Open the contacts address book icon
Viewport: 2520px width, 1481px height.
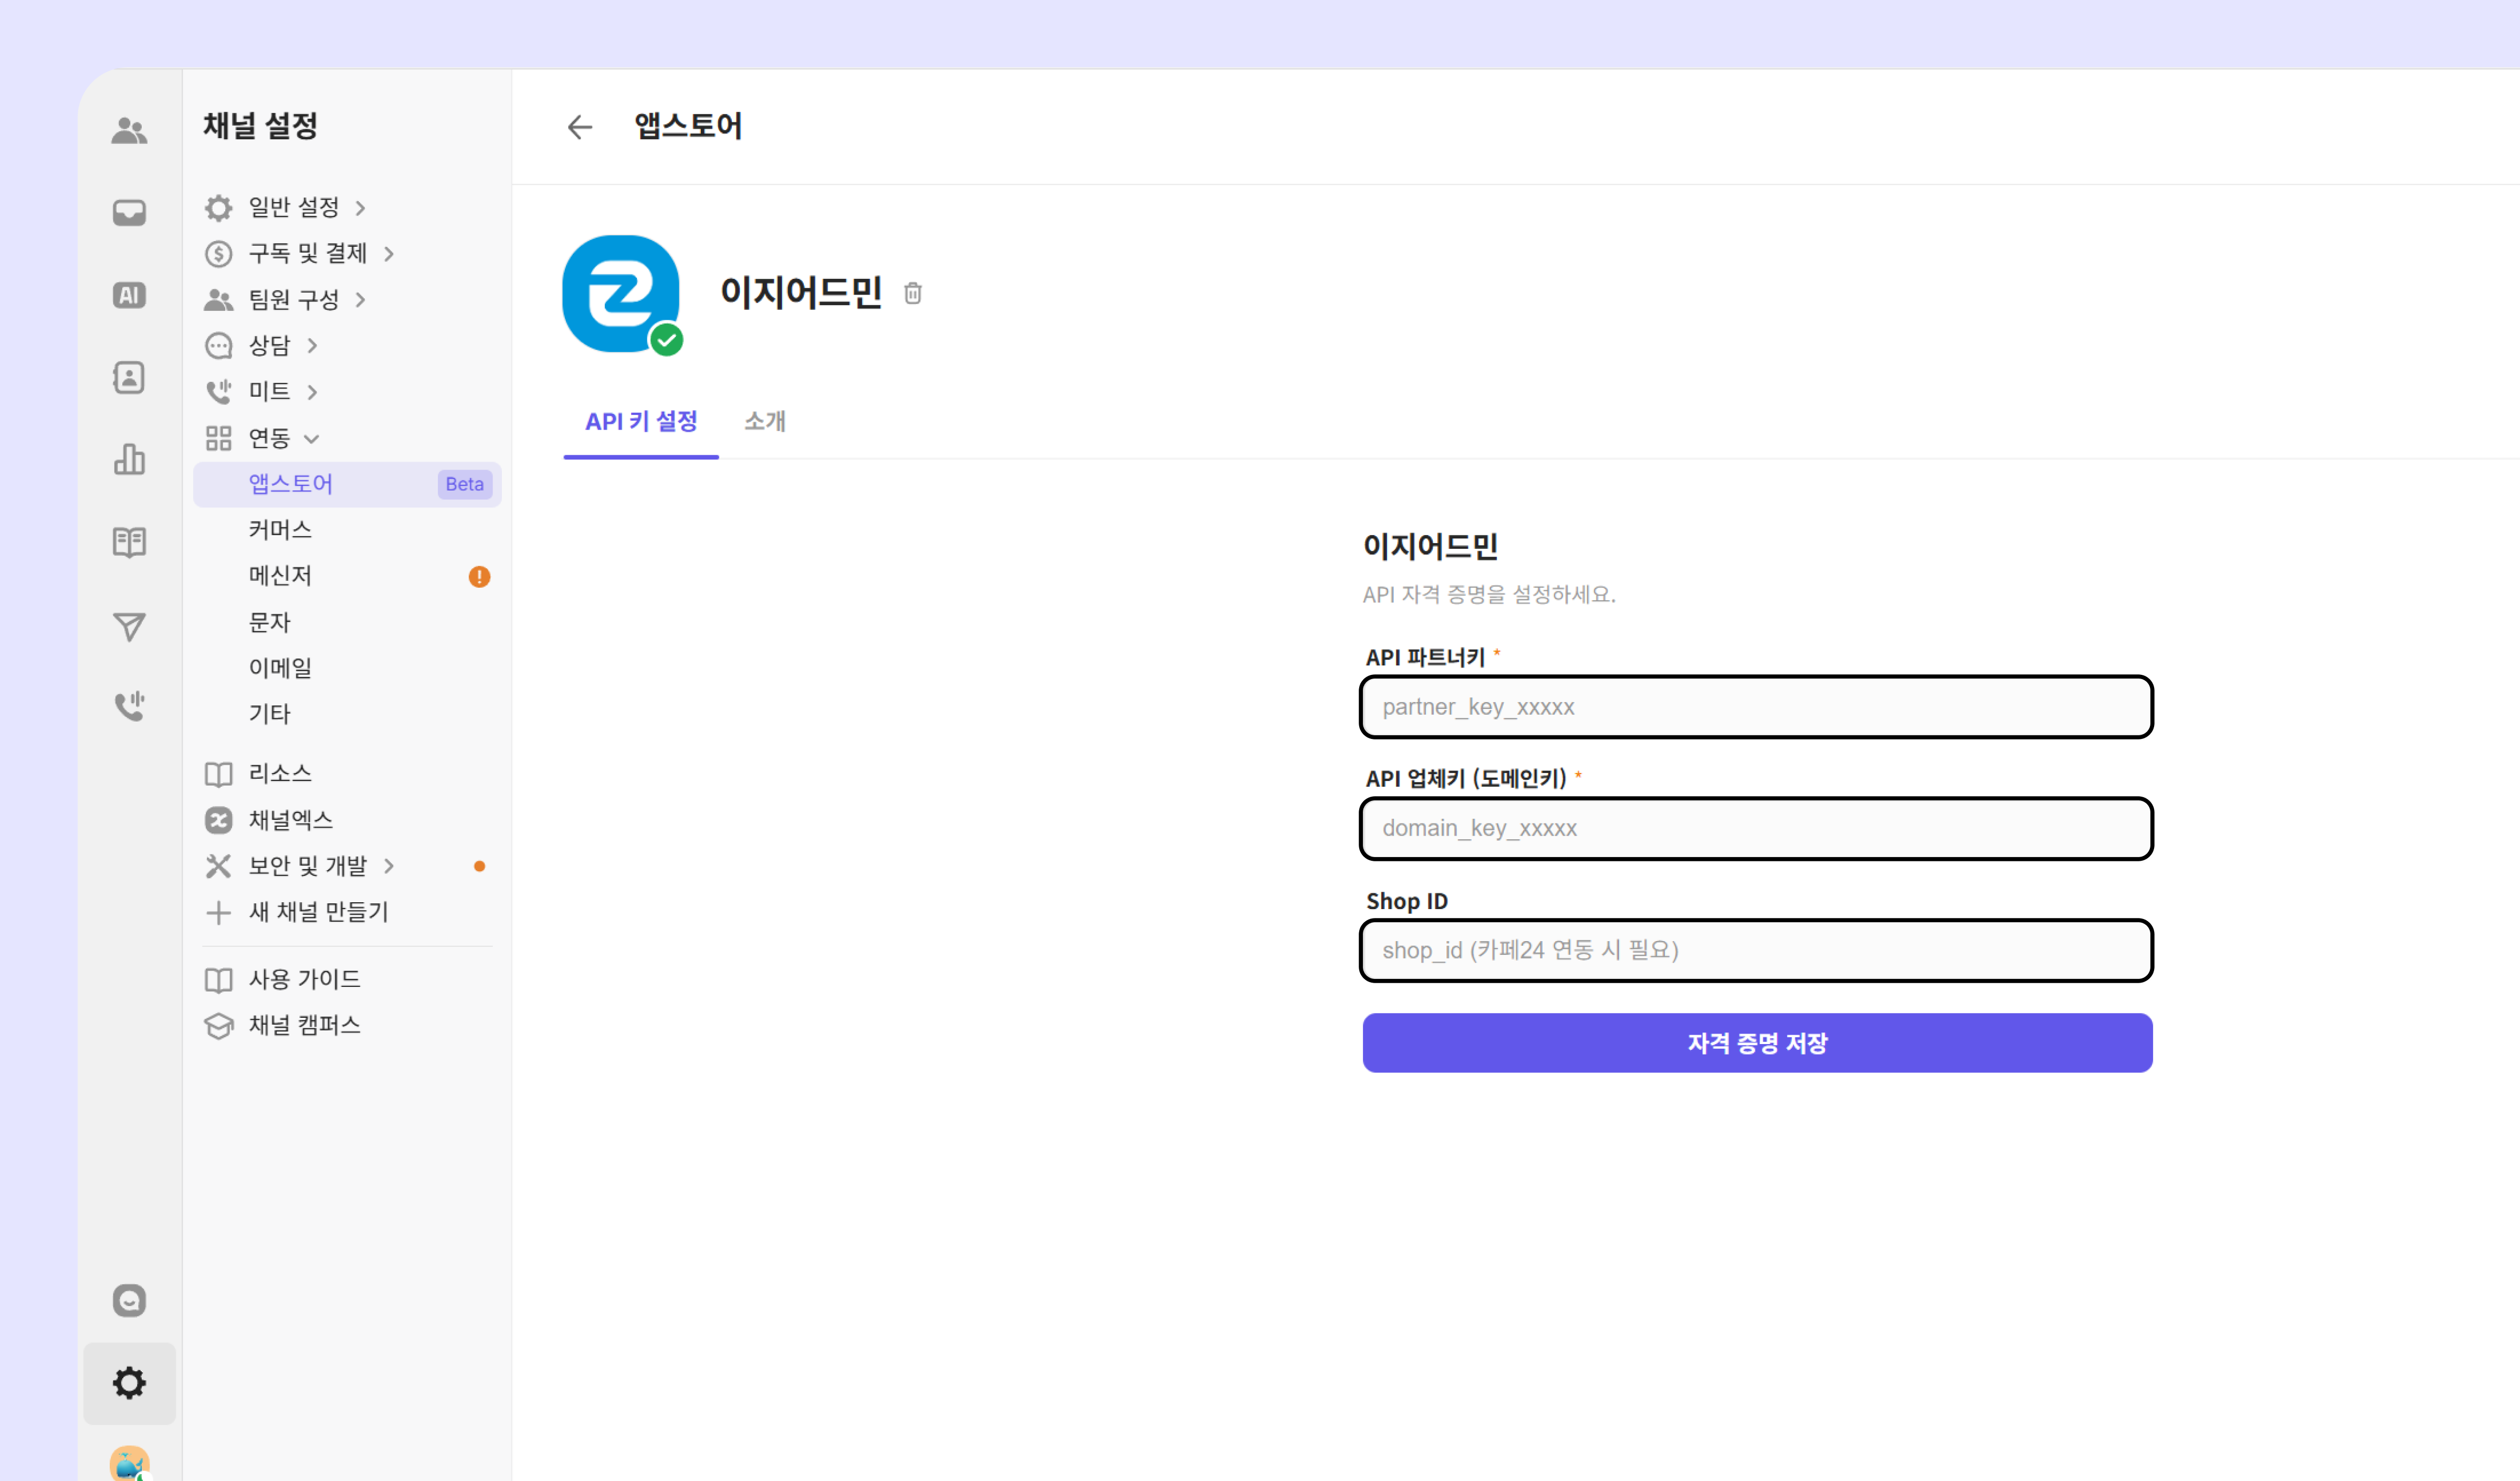(129, 377)
